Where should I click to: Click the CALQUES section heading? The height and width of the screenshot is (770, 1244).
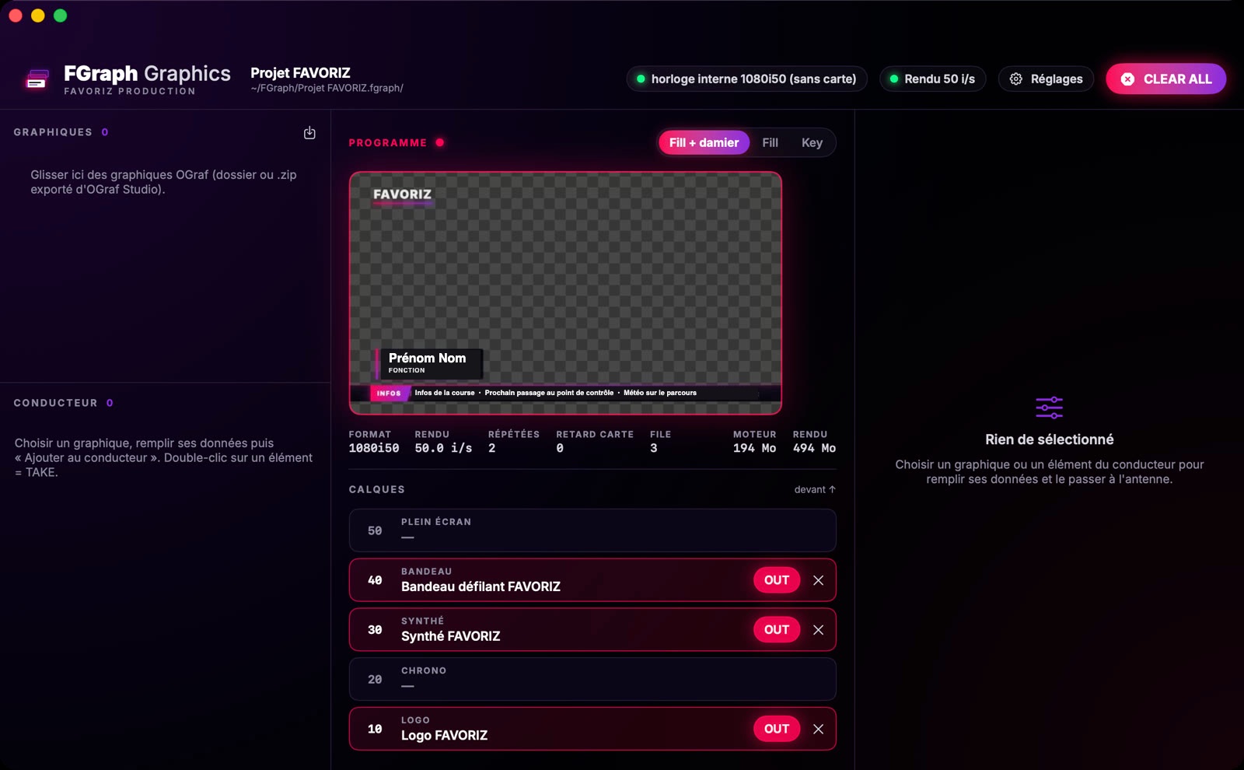[377, 489]
